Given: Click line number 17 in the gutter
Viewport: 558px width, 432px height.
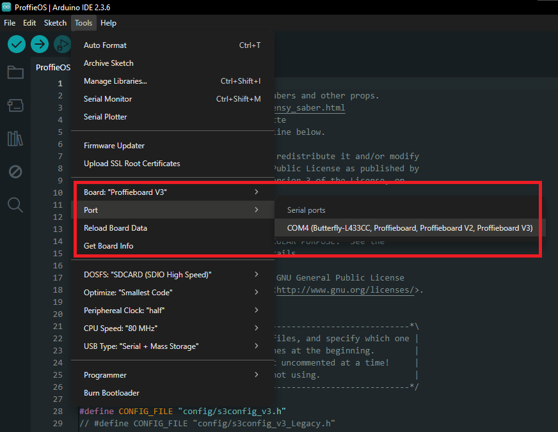Looking at the screenshot, I should pos(58,277).
